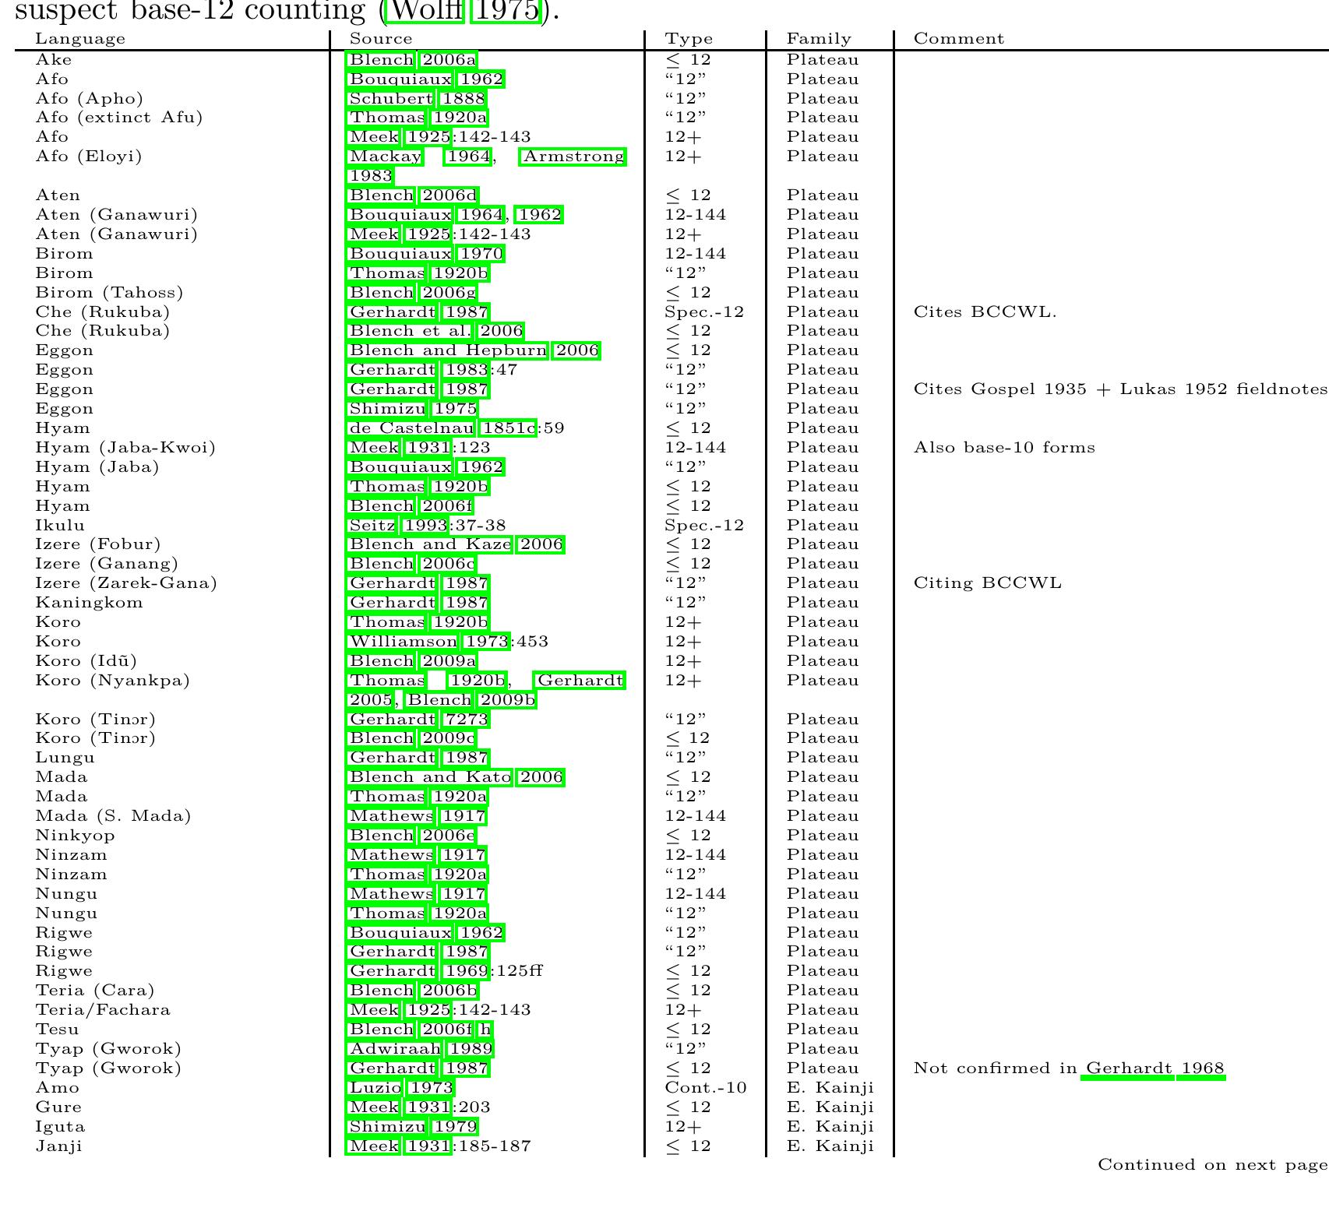Click Gerhardt 1987 in Che (Rukuba) row
This screenshot has height=1218, width=1329.
418,312
